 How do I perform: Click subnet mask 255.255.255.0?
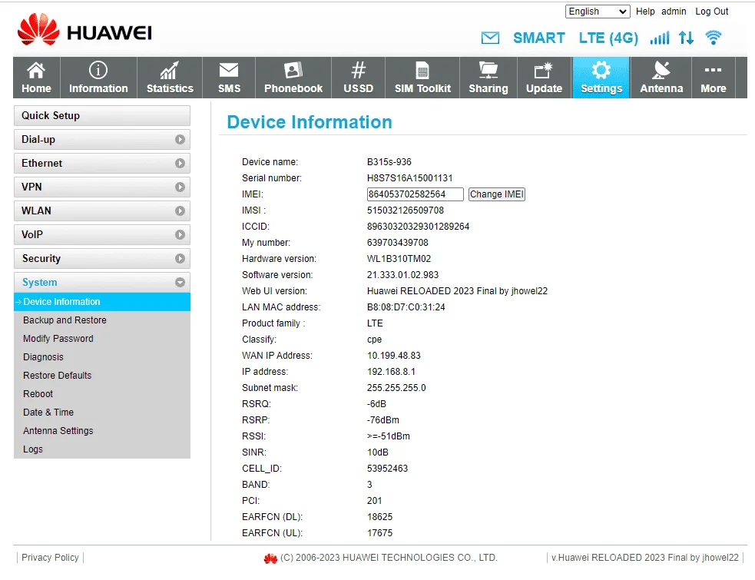pyautogui.click(x=396, y=388)
